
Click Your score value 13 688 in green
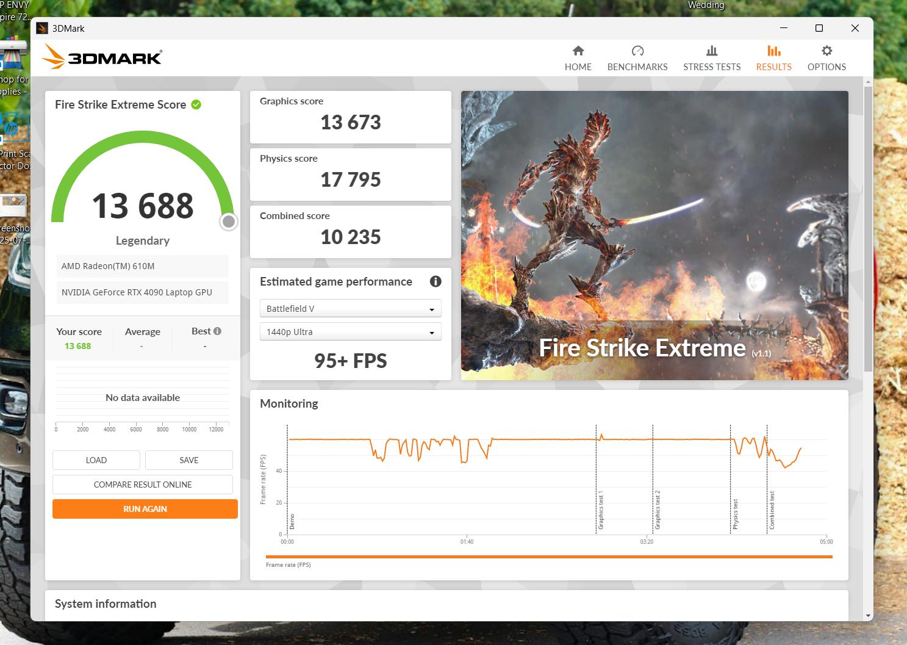[x=77, y=346]
